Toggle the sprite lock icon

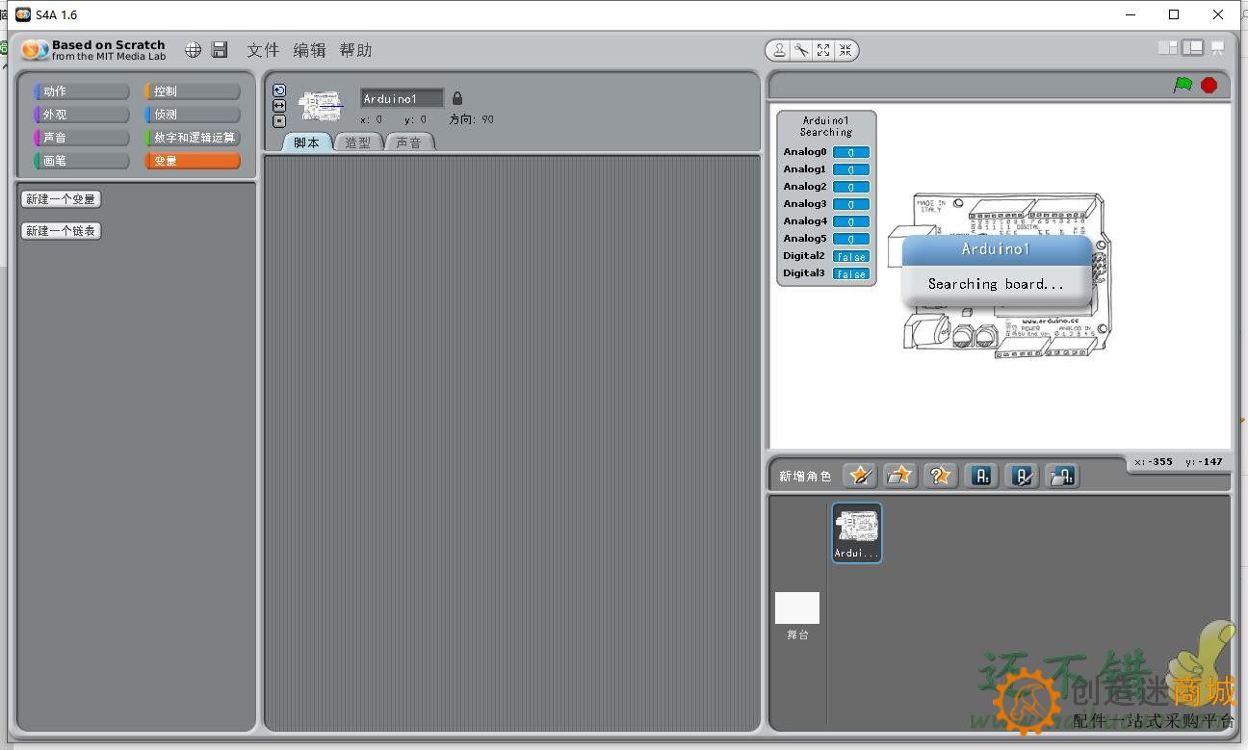(456, 97)
